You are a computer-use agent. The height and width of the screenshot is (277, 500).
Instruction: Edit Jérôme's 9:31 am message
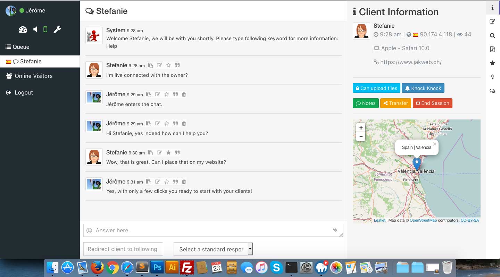tap(158, 182)
